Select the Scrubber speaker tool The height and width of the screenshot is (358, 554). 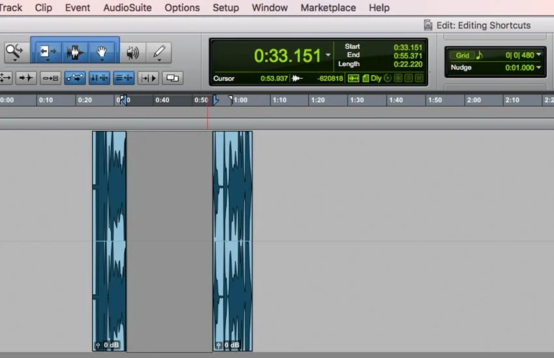132,53
